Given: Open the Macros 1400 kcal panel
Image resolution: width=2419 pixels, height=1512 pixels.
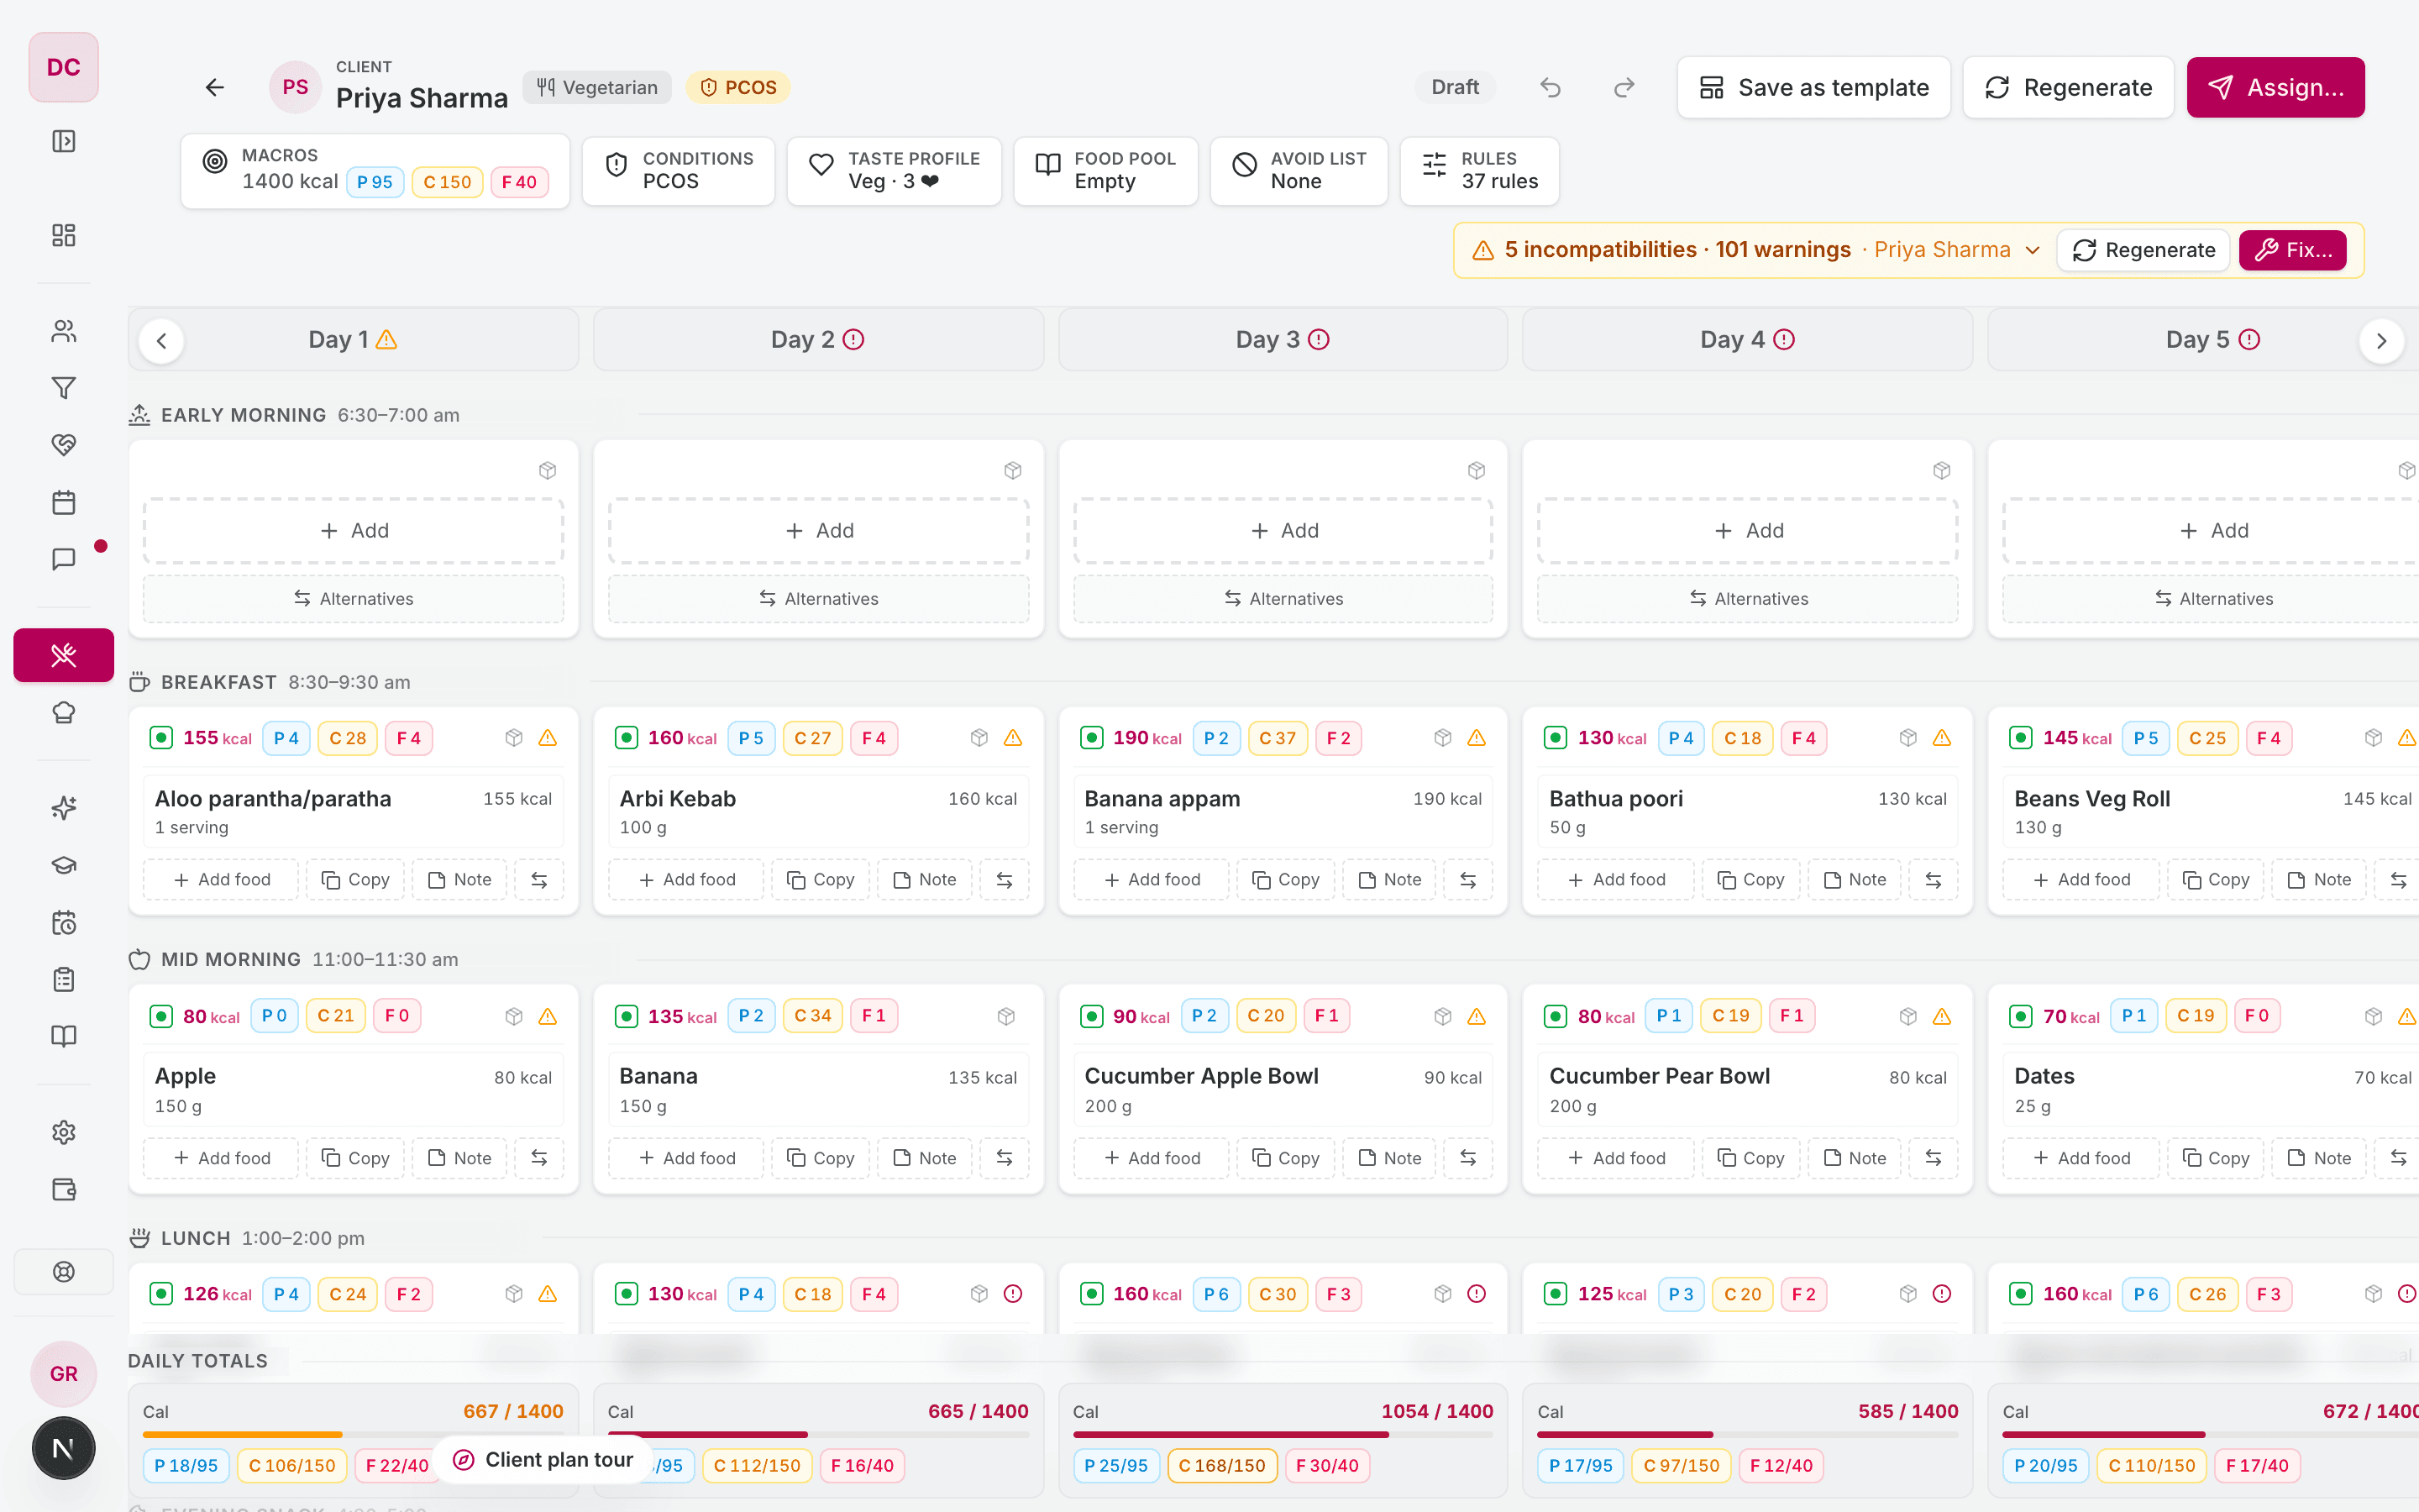Looking at the screenshot, I should [x=375, y=171].
